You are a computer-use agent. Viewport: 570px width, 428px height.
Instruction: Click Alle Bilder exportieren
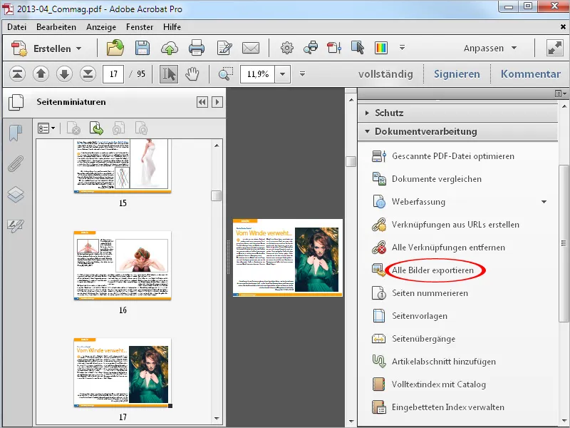tap(432, 270)
